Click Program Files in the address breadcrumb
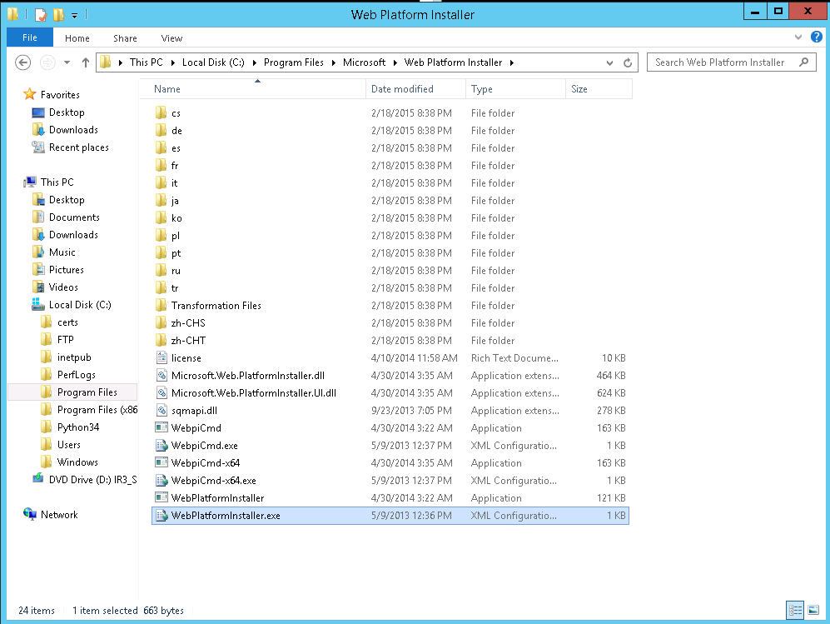The image size is (830, 624). pyautogui.click(x=295, y=62)
